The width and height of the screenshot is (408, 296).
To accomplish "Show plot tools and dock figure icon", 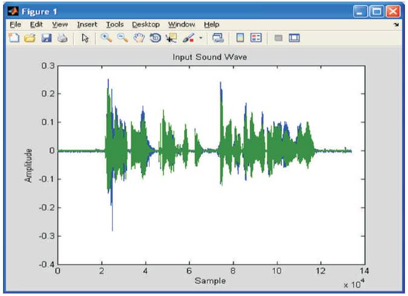I will 294,38.
